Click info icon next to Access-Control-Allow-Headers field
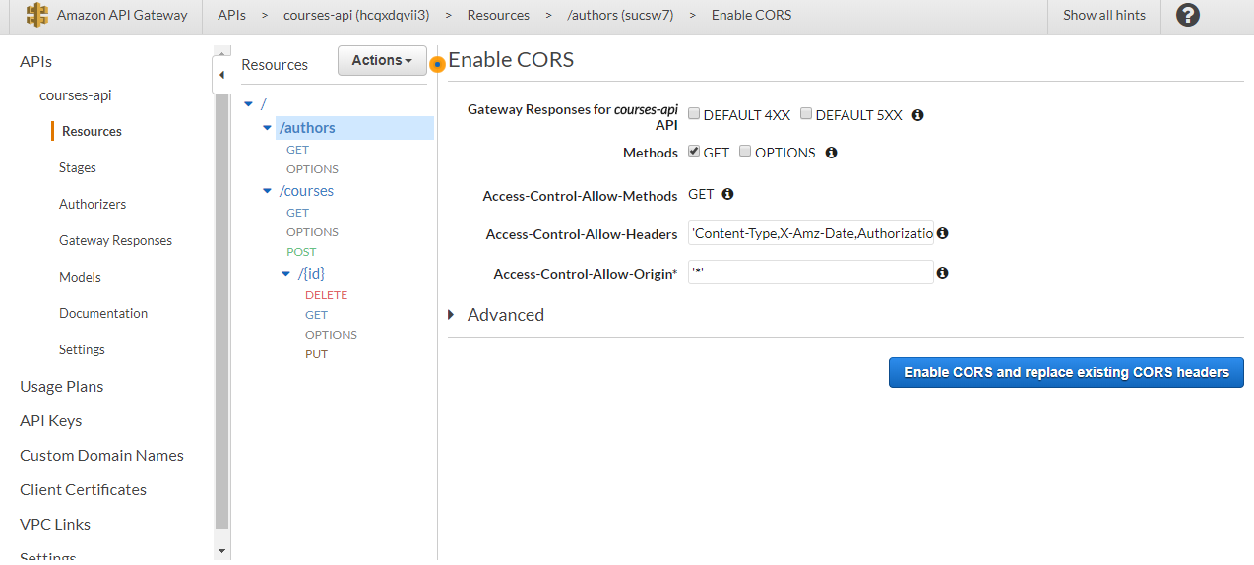Viewport: 1254px width, 565px height. 942,233
